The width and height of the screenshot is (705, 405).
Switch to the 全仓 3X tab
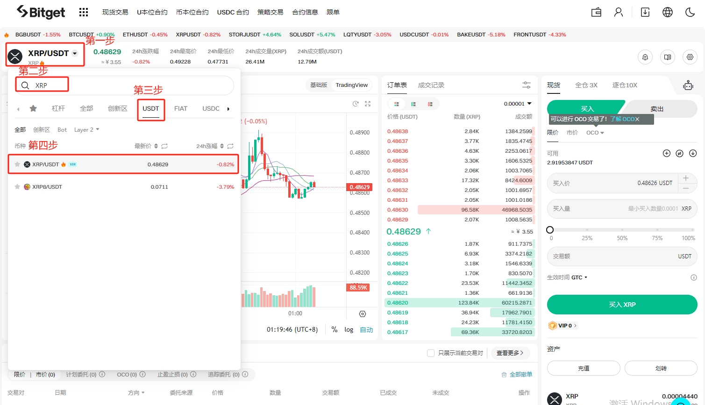tap(586, 85)
